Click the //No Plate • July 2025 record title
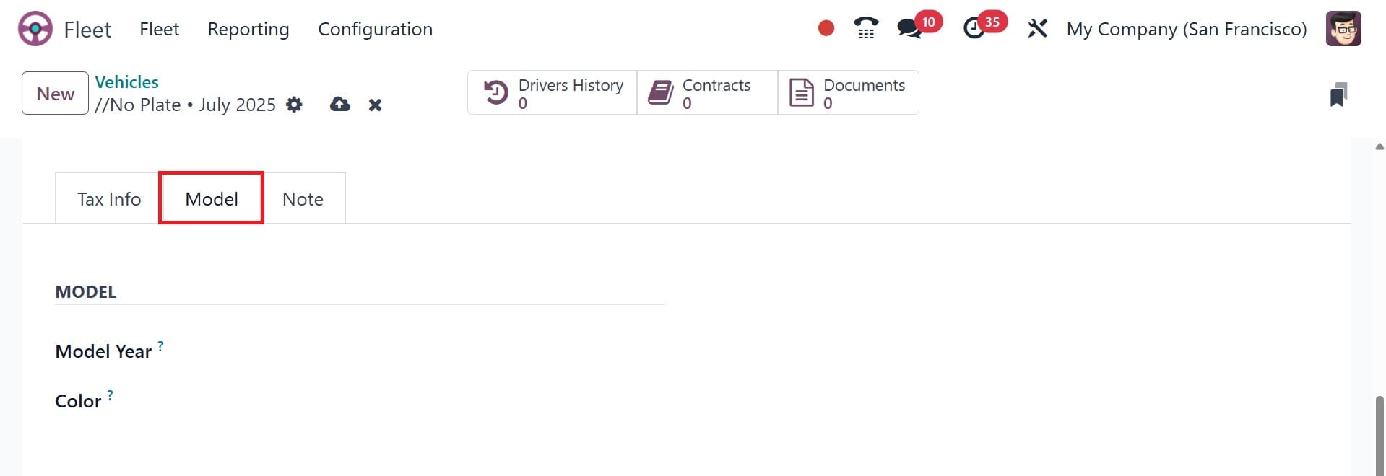The height and width of the screenshot is (476, 1386). pos(185,105)
